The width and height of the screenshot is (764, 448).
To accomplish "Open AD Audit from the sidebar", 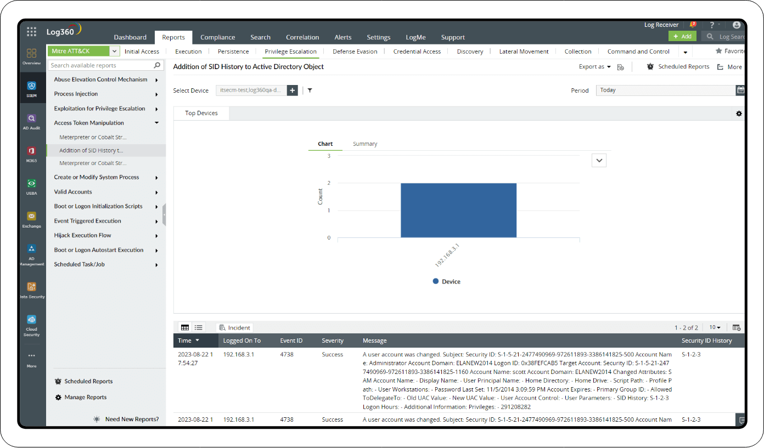I will tap(32, 121).
